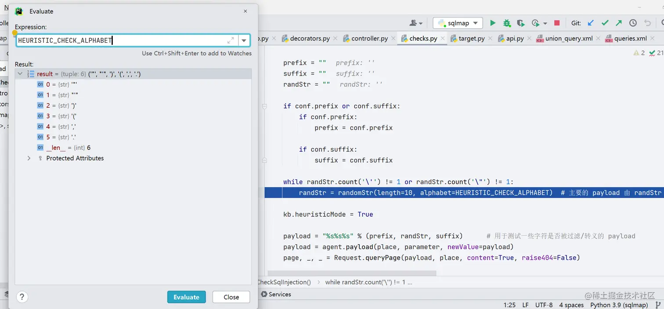Open the user account icon menu
664x309 pixels.
[415, 23]
